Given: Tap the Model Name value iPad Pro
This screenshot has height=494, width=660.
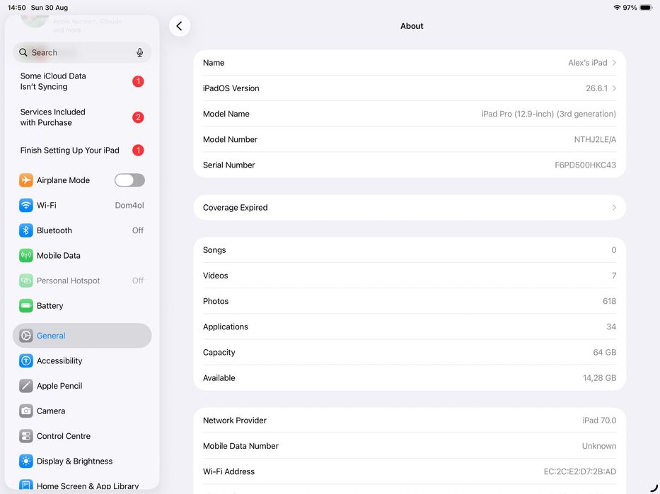Looking at the screenshot, I should [x=548, y=114].
